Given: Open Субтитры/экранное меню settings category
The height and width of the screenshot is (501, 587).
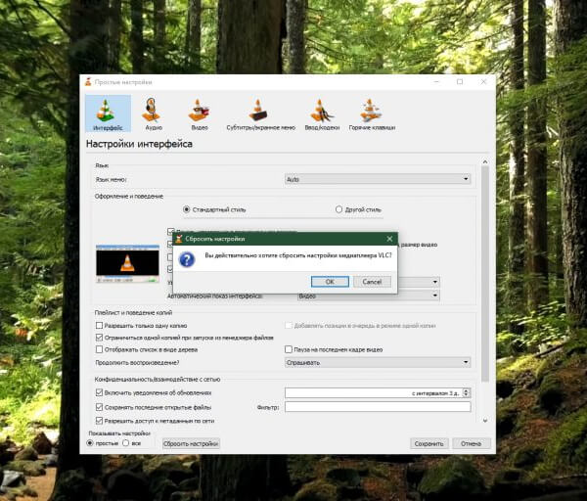Looking at the screenshot, I should (260, 114).
